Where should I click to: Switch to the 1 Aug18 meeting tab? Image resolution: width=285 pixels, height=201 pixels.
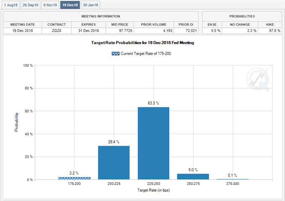(x=11, y=5)
